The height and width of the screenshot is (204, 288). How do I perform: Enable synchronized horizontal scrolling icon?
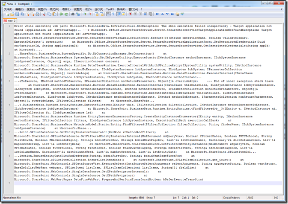tap(101, 14)
